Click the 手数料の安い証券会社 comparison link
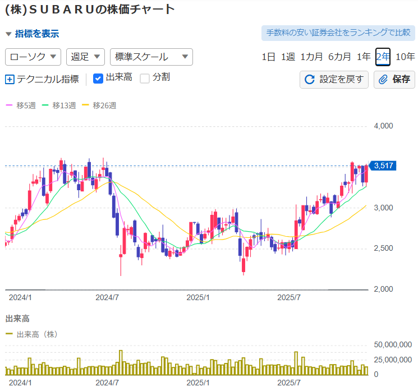This screenshot has height=391, width=418. 338,33
